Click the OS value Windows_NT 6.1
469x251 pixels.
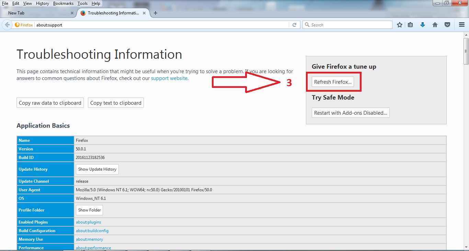point(91,198)
